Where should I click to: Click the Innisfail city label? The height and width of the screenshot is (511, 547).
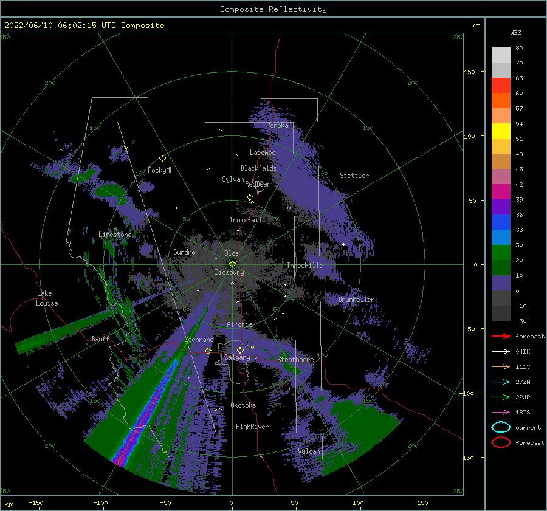(x=246, y=220)
